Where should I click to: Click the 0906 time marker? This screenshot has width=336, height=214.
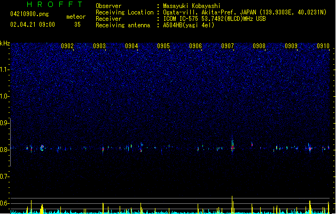coord(196,46)
